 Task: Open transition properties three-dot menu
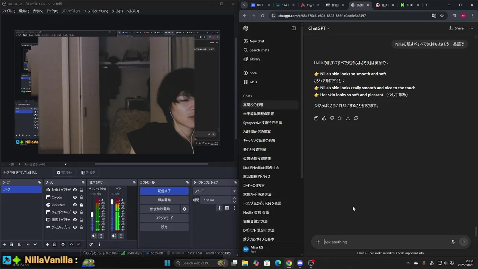tap(234, 208)
